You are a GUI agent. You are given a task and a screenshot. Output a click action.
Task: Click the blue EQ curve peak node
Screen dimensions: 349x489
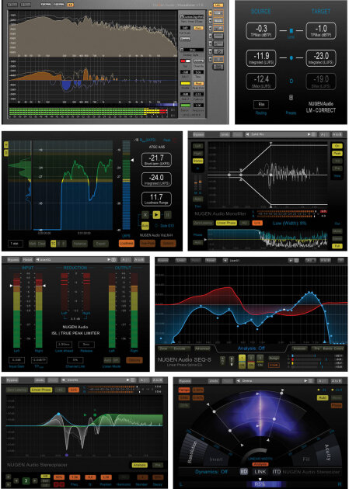point(310,292)
